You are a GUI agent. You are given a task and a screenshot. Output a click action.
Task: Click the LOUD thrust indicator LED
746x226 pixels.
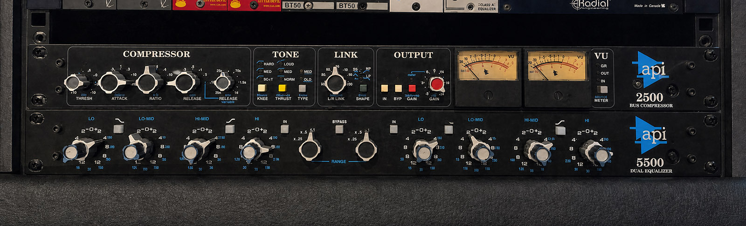pyautogui.click(x=281, y=64)
